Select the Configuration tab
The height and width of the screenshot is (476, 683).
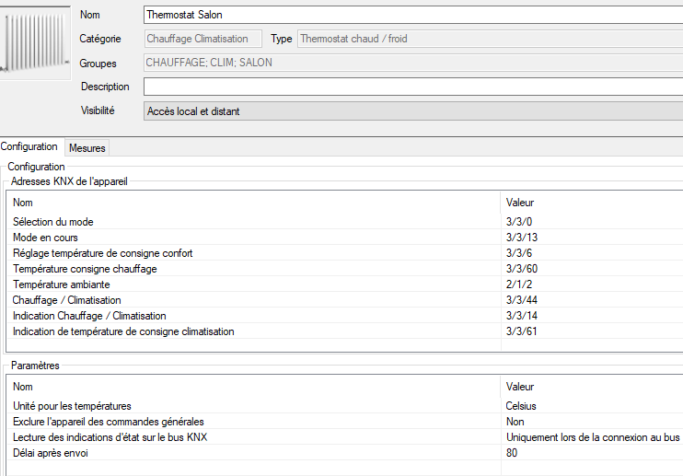(29, 146)
